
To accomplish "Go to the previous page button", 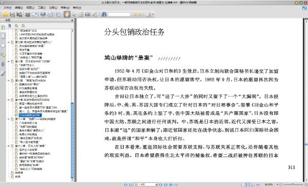I will point(130,184).
